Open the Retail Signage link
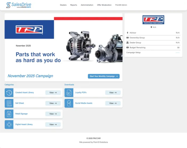 (x=21, y=114)
